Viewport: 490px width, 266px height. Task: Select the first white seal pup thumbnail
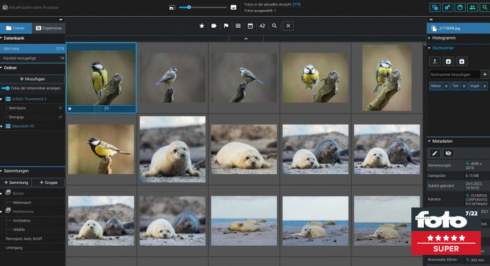coord(173,150)
